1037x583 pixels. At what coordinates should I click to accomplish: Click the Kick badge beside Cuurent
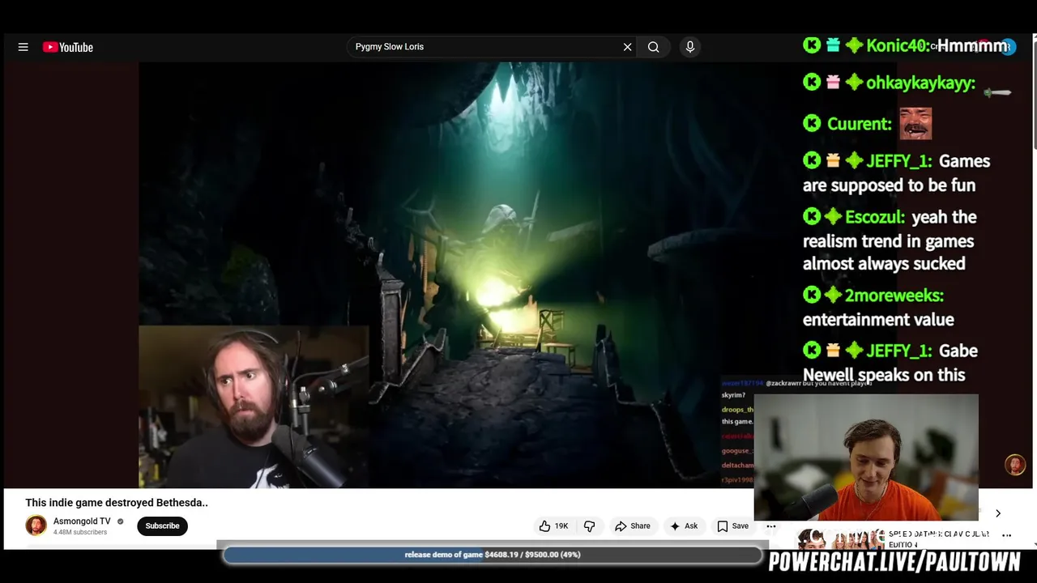click(x=812, y=123)
